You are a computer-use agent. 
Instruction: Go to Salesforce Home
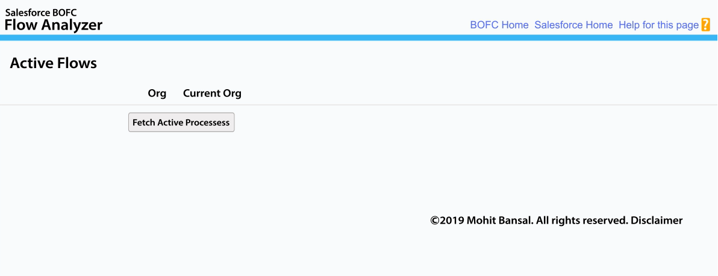coord(573,25)
